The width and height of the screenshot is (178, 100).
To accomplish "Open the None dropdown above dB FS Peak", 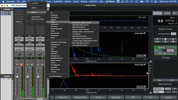I will pyautogui.click(x=173, y=18).
